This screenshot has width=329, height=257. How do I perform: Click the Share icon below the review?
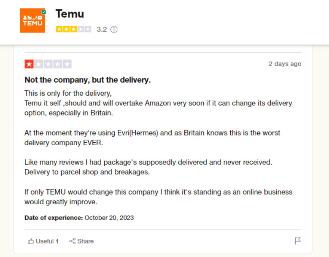coord(73,241)
